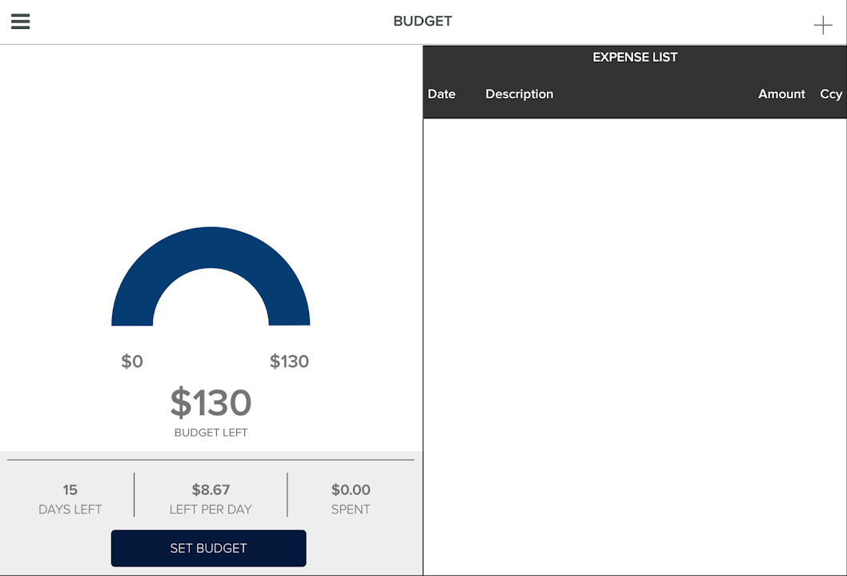This screenshot has width=847, height=576.
Task: Select the 15 days left value
Action: pyautogui.click(x=70, y=490)
